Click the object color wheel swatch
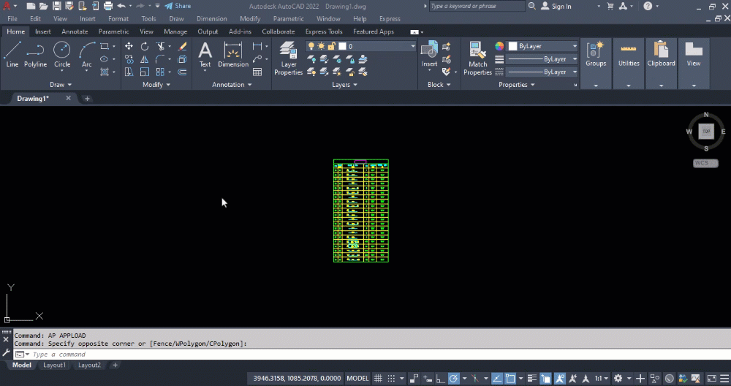This screenshot has width=731, height=386. click(x=499, y=46)
